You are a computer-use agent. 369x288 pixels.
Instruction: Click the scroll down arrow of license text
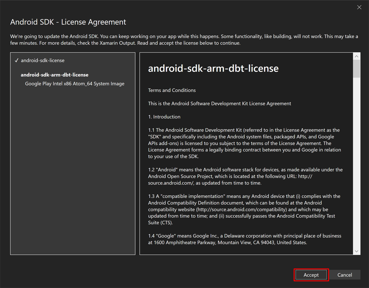coord(356,251)
